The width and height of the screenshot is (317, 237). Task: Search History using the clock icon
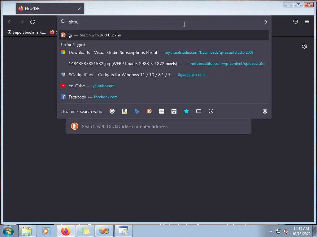tap(211, 111)
